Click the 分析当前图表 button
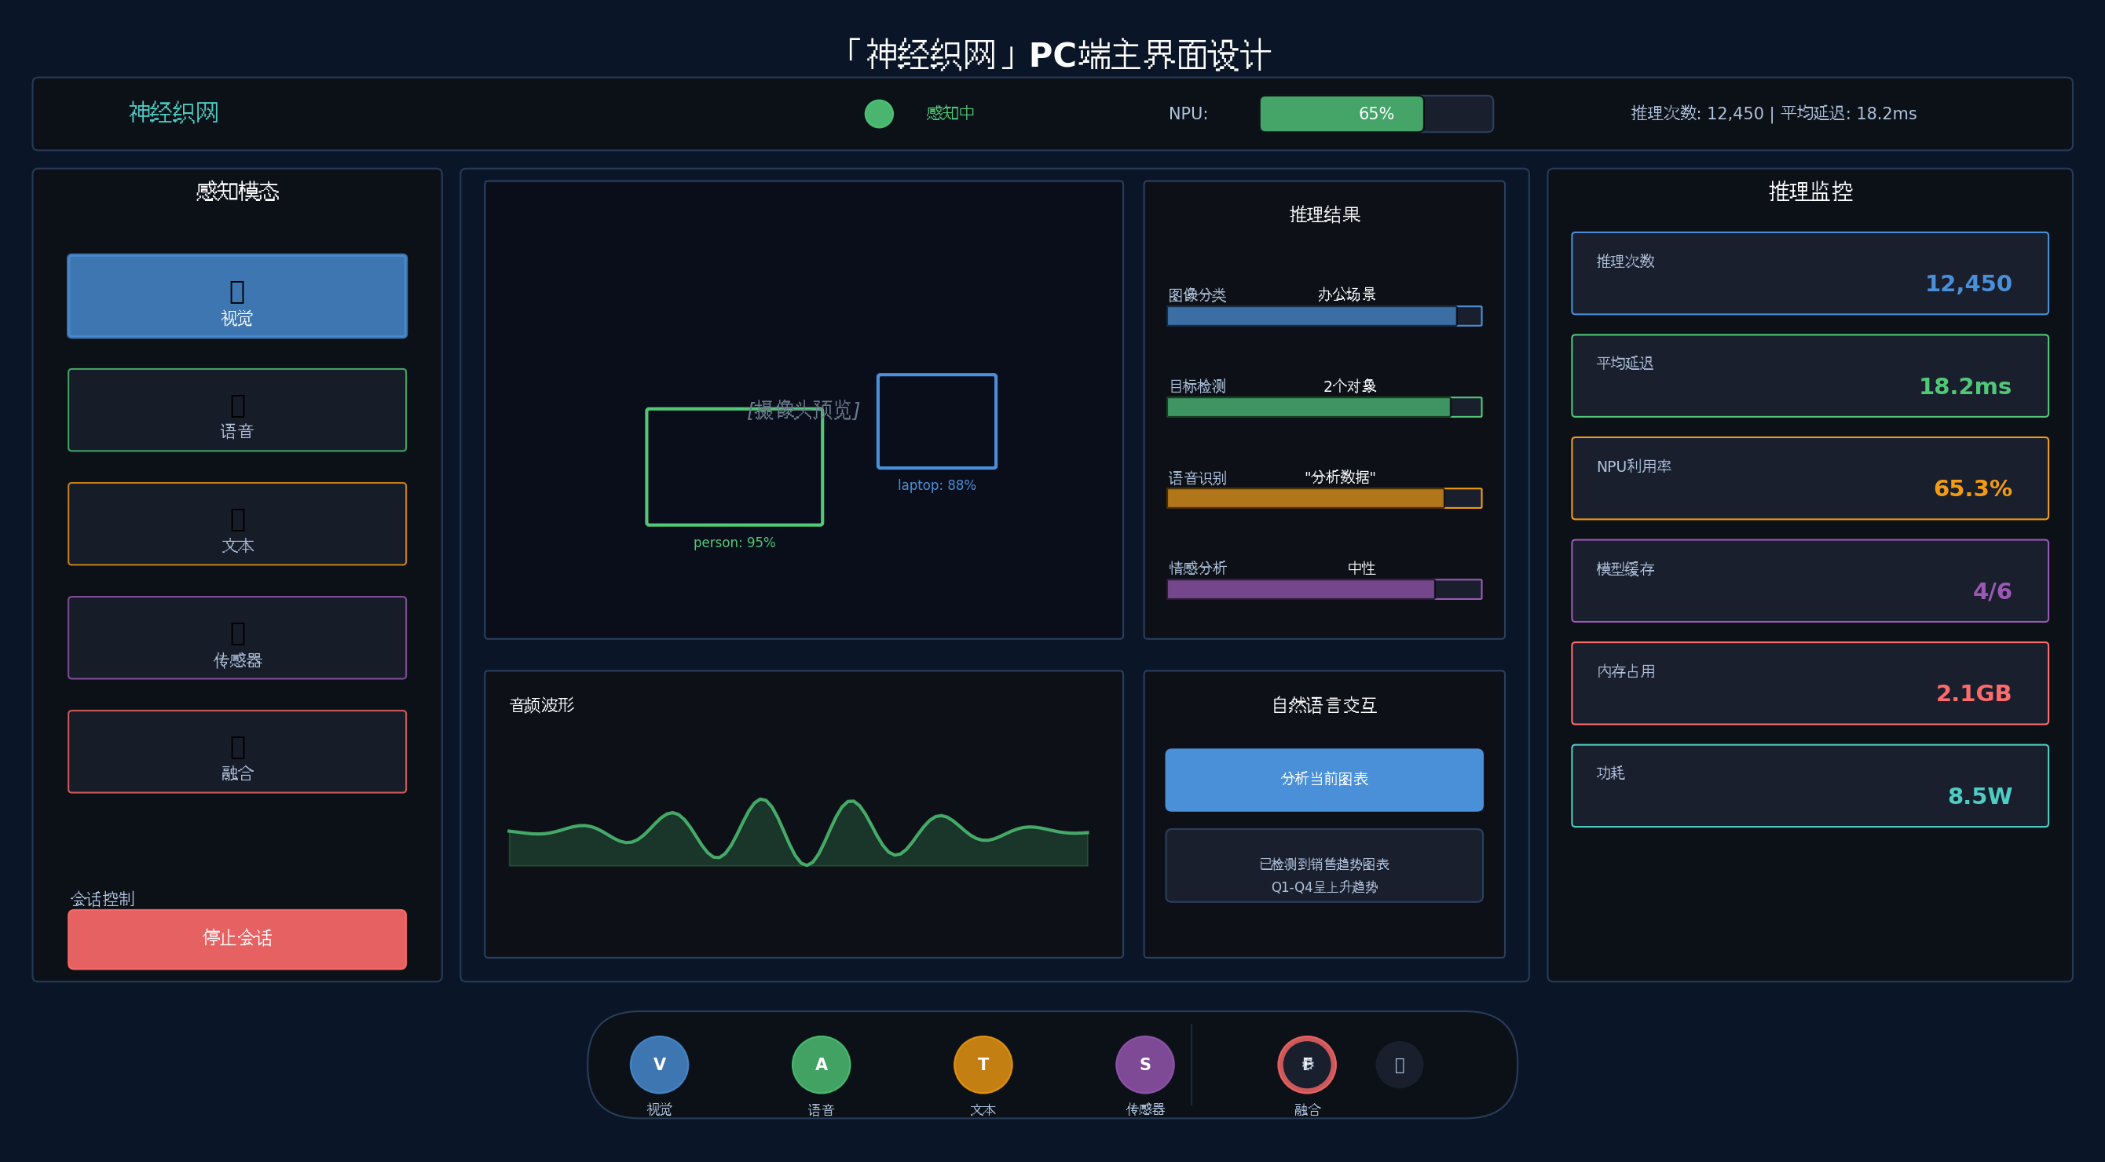 click(1323, 780)
